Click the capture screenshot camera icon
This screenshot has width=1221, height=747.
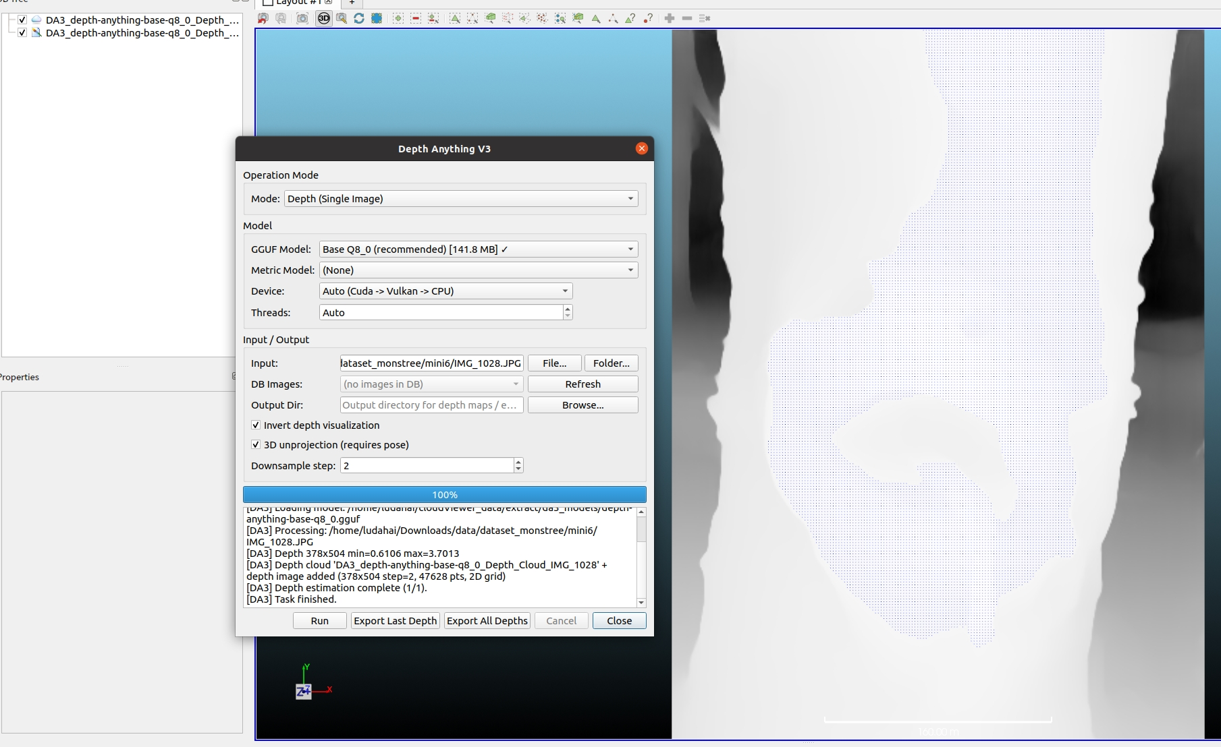tap(302, 18)
